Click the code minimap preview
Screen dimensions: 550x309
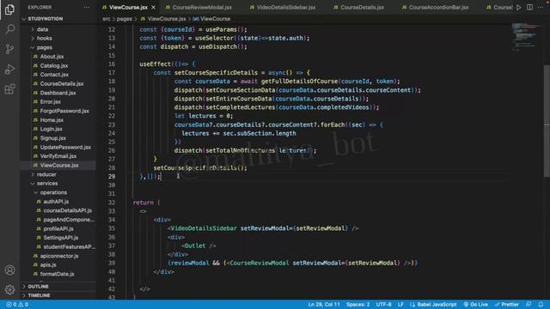(x=526, y=37)
